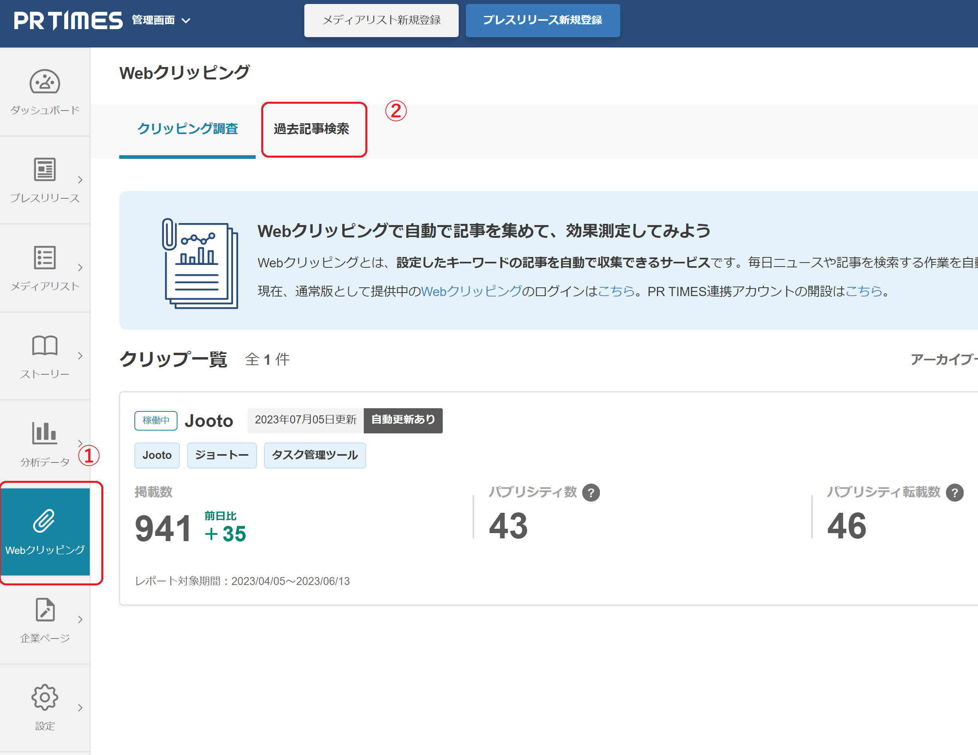Click help icon beside パブリシティ転載数

pyautogui.click(x=954, y=492)
